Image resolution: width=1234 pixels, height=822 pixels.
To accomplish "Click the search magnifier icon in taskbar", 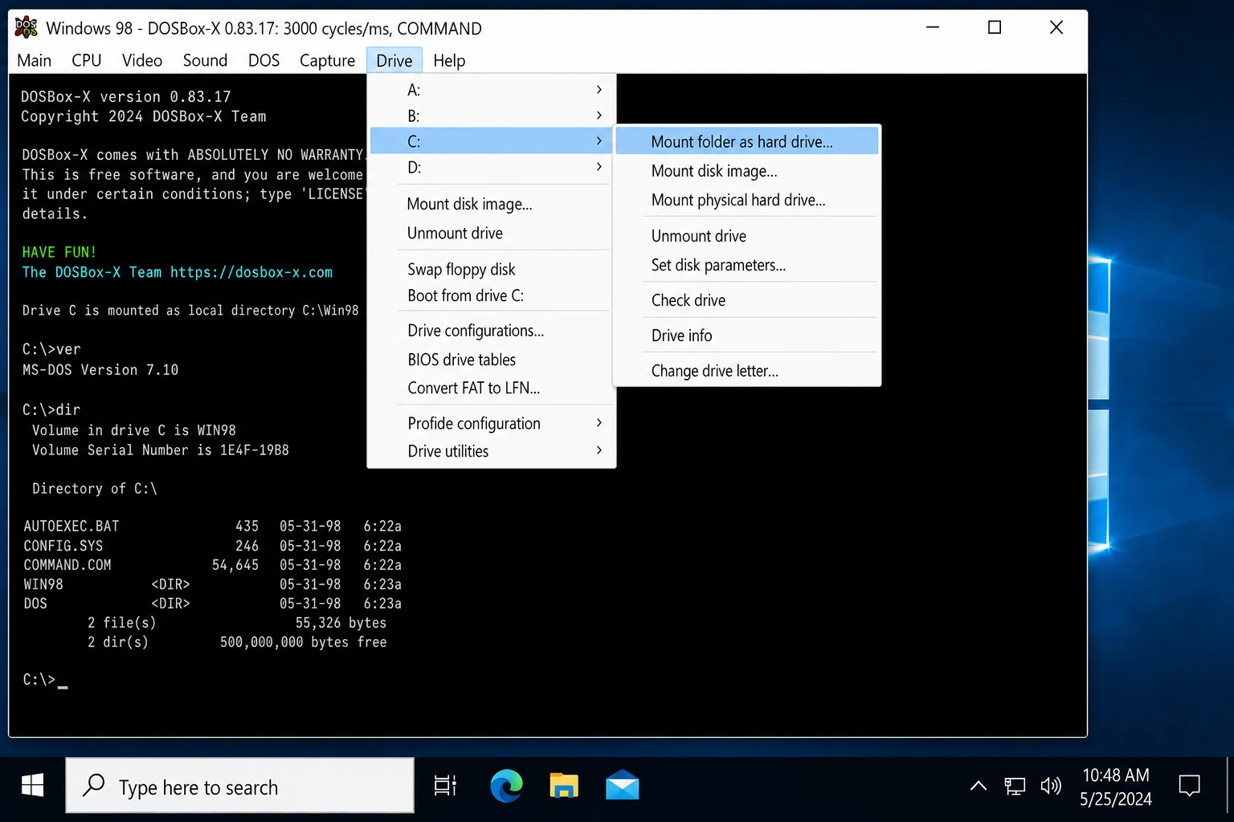I will pos(94,785).
